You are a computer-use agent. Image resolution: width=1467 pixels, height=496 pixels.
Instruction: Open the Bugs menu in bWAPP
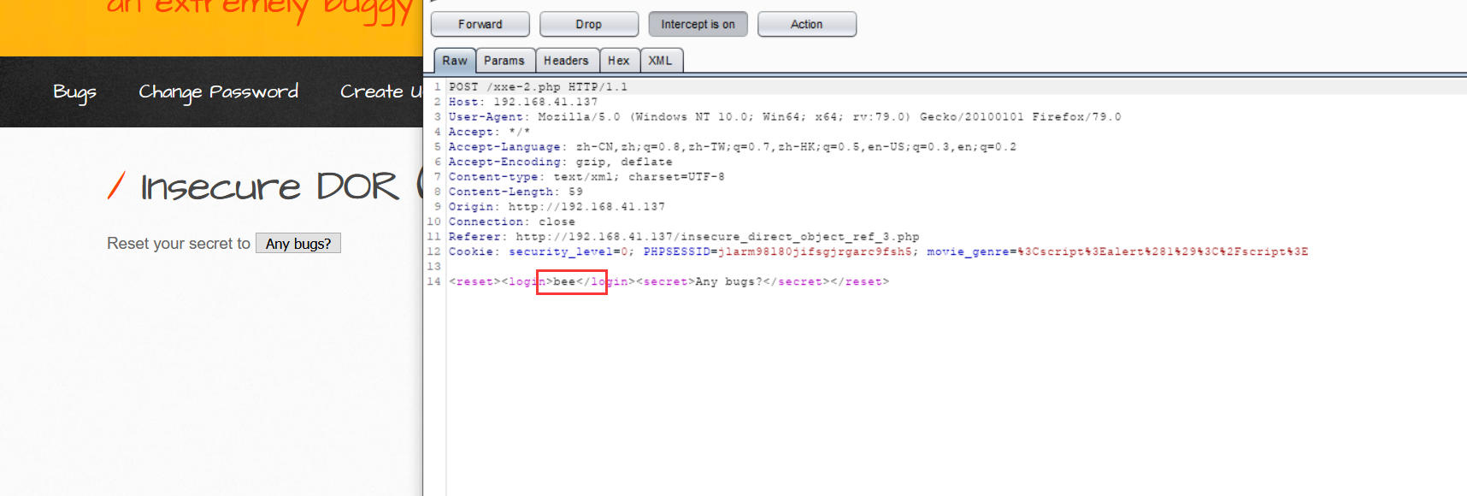tap(74, 92)
